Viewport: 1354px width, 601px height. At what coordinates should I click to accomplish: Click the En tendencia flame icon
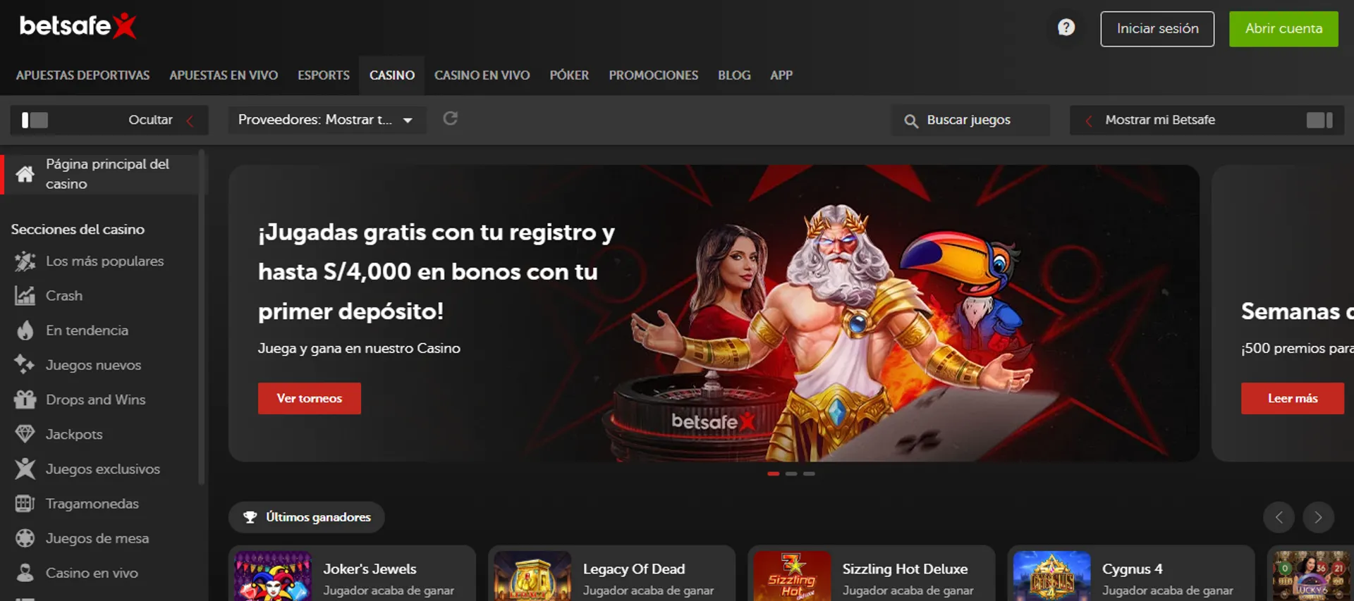[25, 330]
